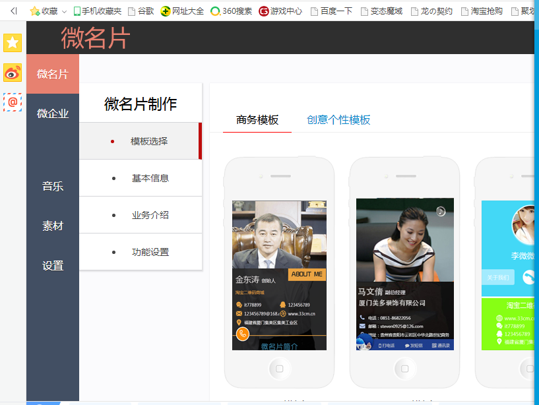The image size is (539, 405).
Task: Click the orange phone icon on 金东涛 template
Action: [x=243, y=335]
